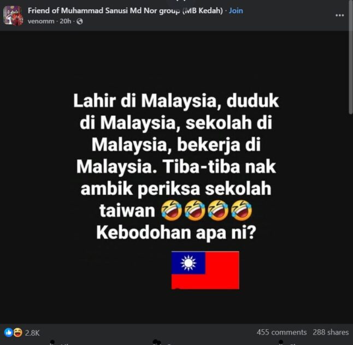Click the vertical scrollbar on the right edge
Screen dimensions: 353x345
pos(350,58)
